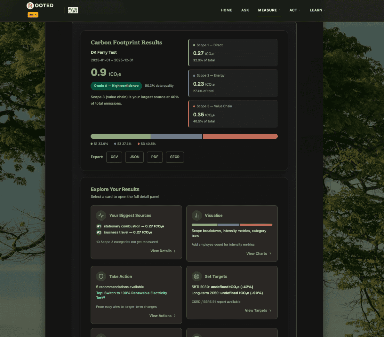
Task: Click the BETA badge icon
Action: click(33, 15)
